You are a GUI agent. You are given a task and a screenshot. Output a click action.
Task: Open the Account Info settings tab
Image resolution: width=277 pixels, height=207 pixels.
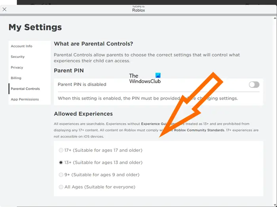pyautogui.click(x=21, y=46)
